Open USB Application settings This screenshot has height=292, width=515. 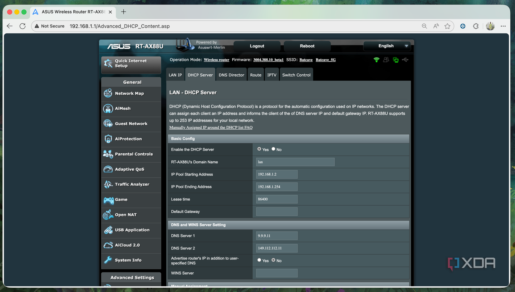point(132,230)
